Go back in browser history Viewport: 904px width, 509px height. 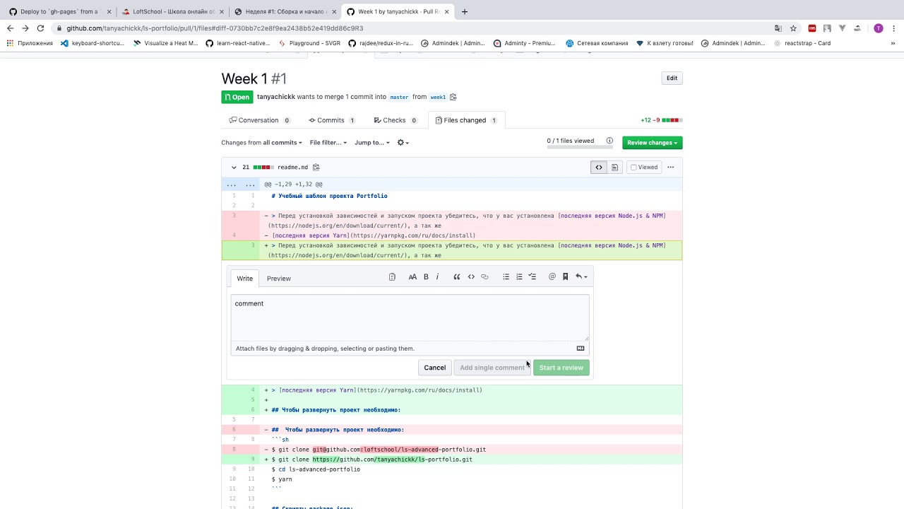[x=10, y=28]
